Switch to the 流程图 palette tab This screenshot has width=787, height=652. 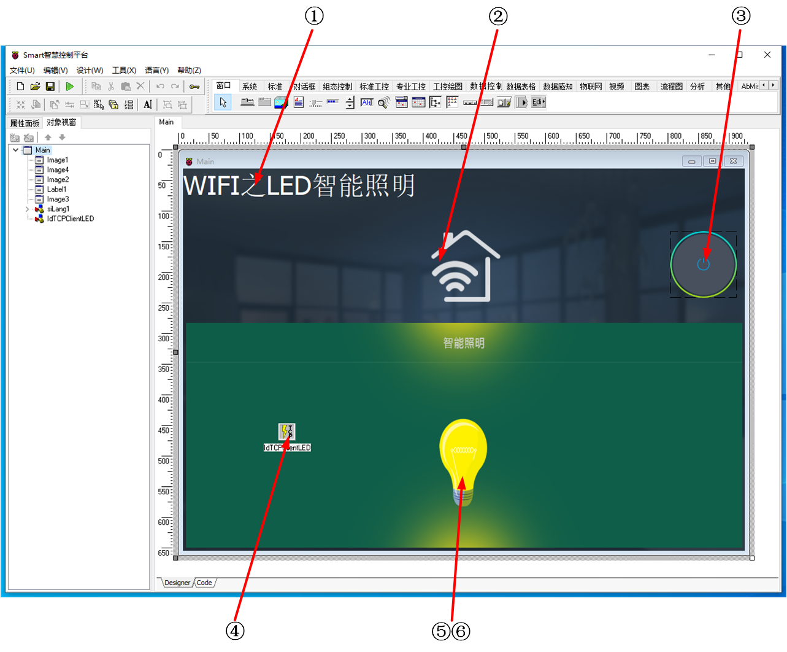[672, 87]
